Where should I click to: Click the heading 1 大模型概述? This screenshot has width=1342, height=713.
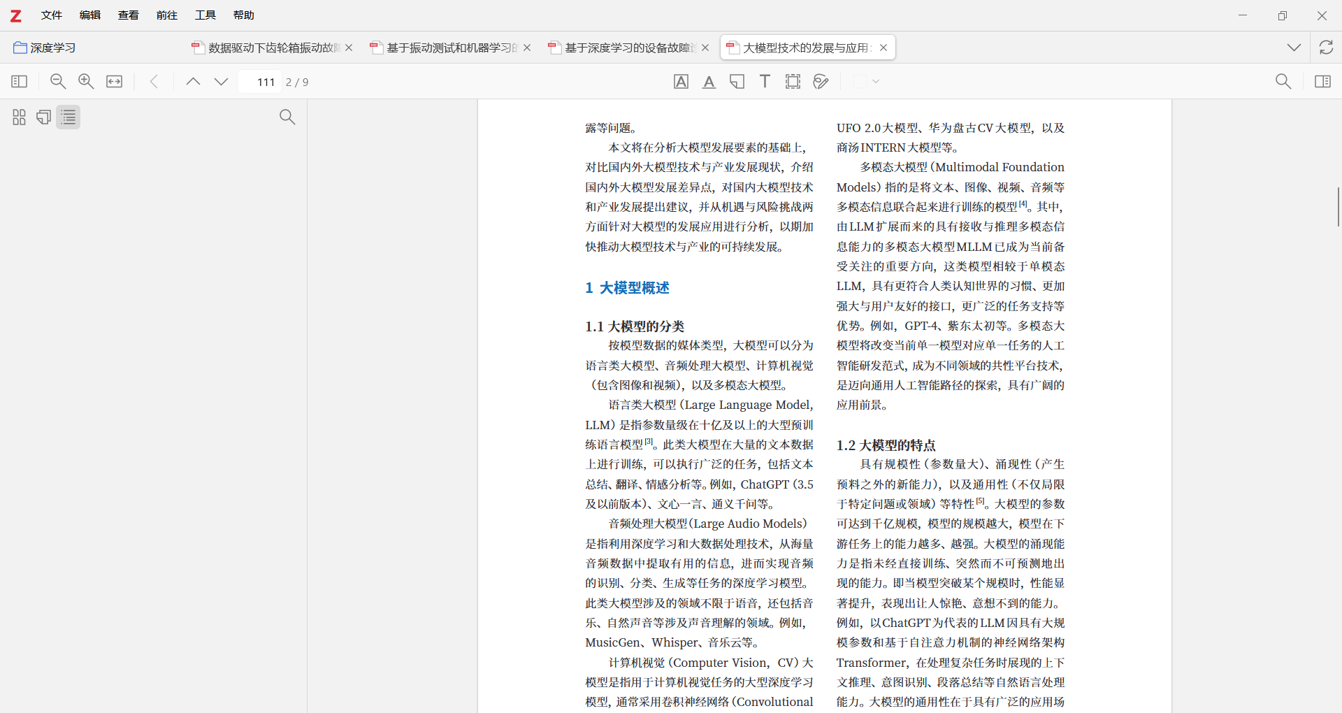627,288
